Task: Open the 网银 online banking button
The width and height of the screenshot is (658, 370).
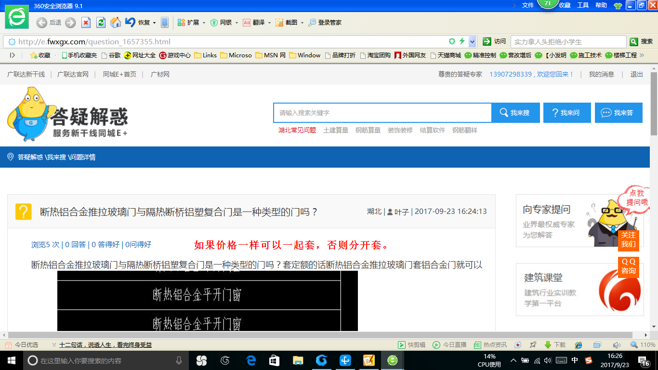Action: 221,23
